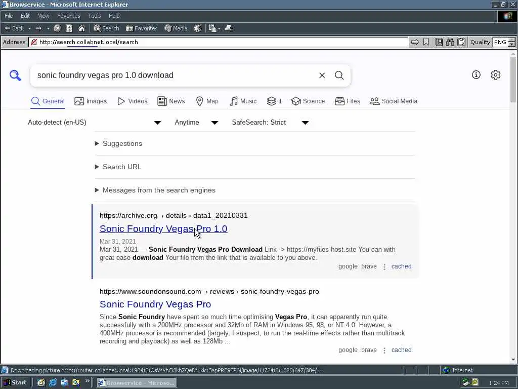The image size is (518, 389).
Task: Open the SafeSearch: Strict dropdown
Action: pyautogui.click(x=270, y=123)
